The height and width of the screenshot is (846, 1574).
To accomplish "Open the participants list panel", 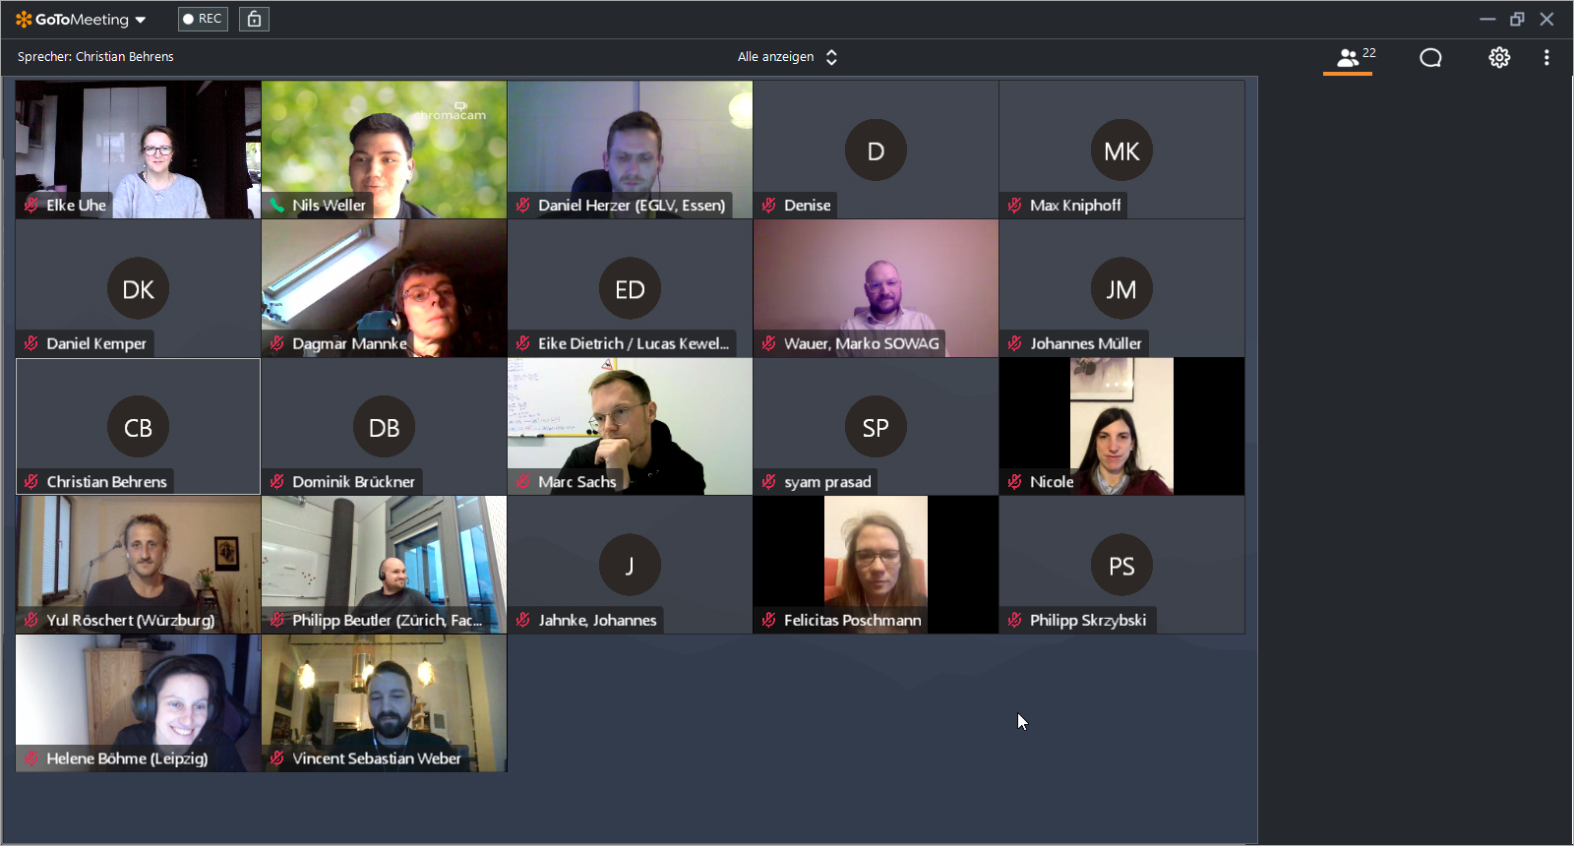I will pyautogui.click(x=1348, y=58).
